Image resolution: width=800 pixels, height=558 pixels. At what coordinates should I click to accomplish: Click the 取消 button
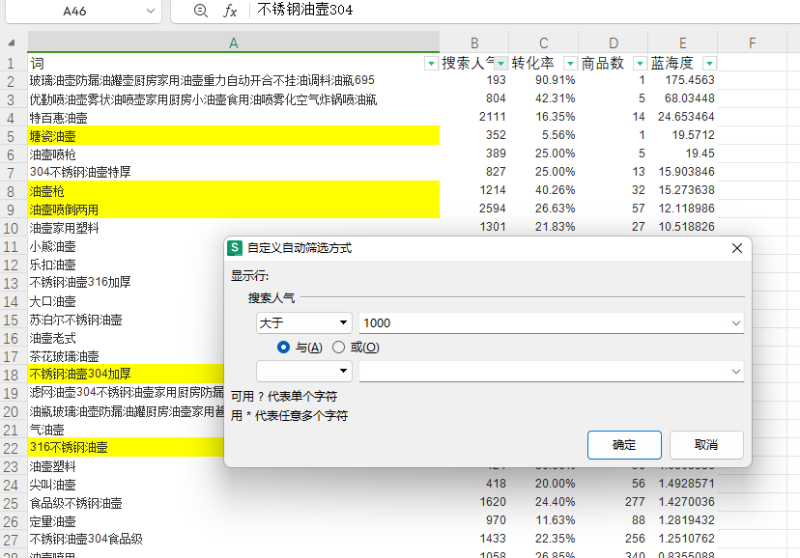pyautogui.click(x=706, y=445)
